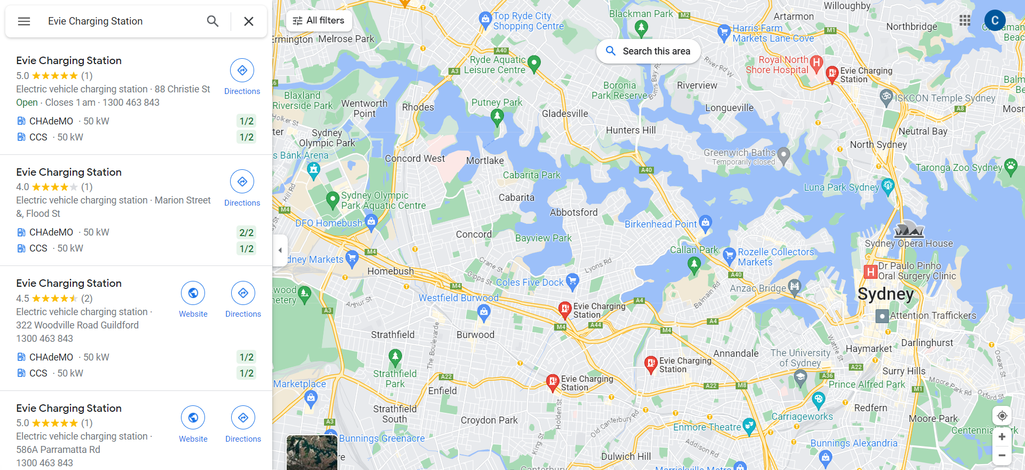Open the Google apps grid
The height and width of the screenshot is (470, 1025).
point(965,20)
